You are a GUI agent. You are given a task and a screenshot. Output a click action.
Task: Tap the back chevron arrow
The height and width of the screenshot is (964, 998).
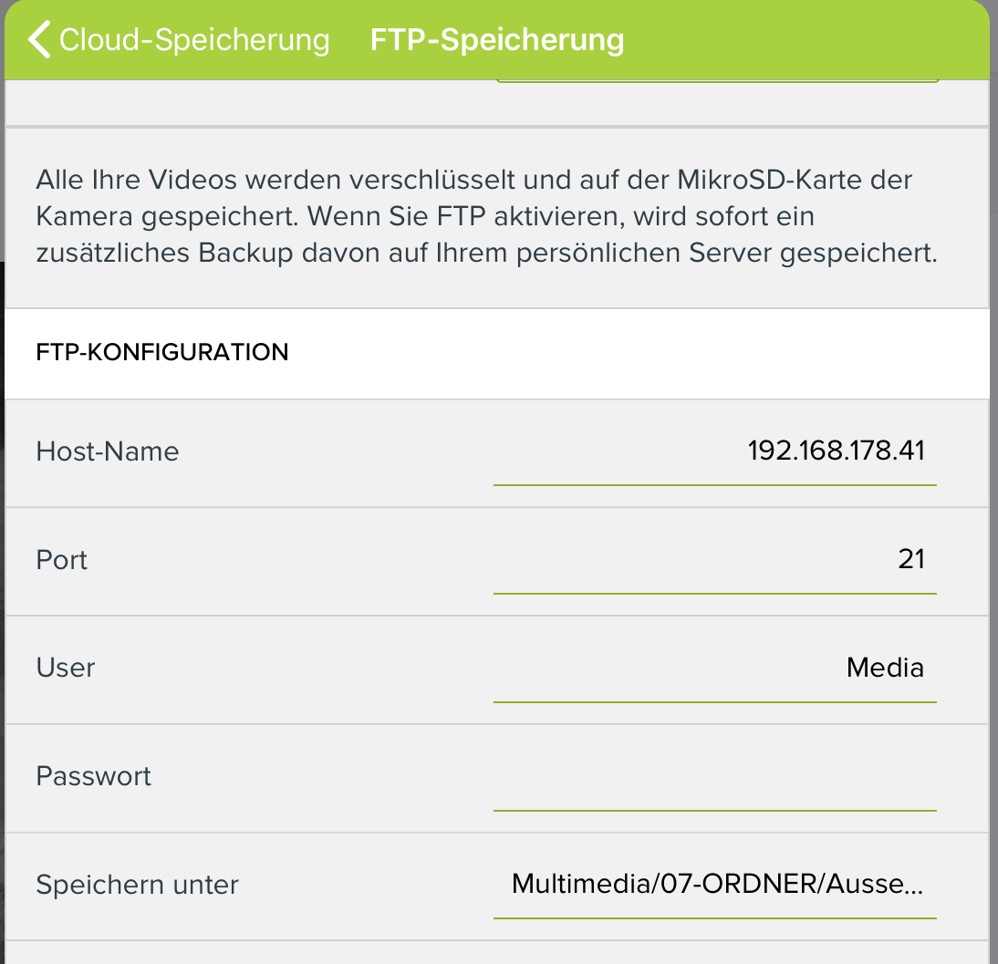(x=39, y=40)
